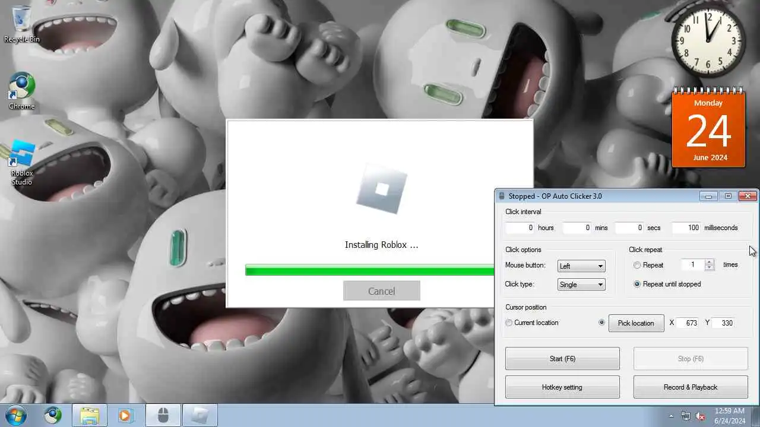Close the OP Auto Clicker window

point(748,196)
